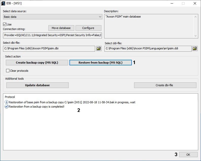Click Create backup copy (MS SQL)
The width and height of the screenshot is (201, 161).
[x=37, y=63]
